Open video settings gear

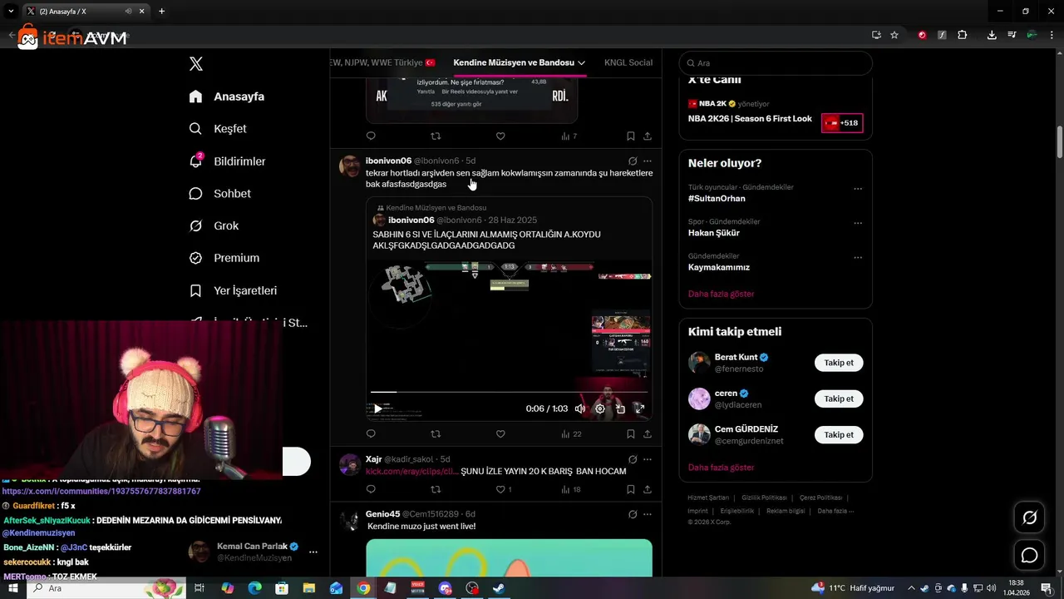point(600,408)
